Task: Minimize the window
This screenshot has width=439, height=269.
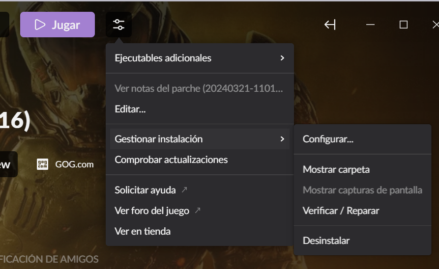Action: point(370,25)
